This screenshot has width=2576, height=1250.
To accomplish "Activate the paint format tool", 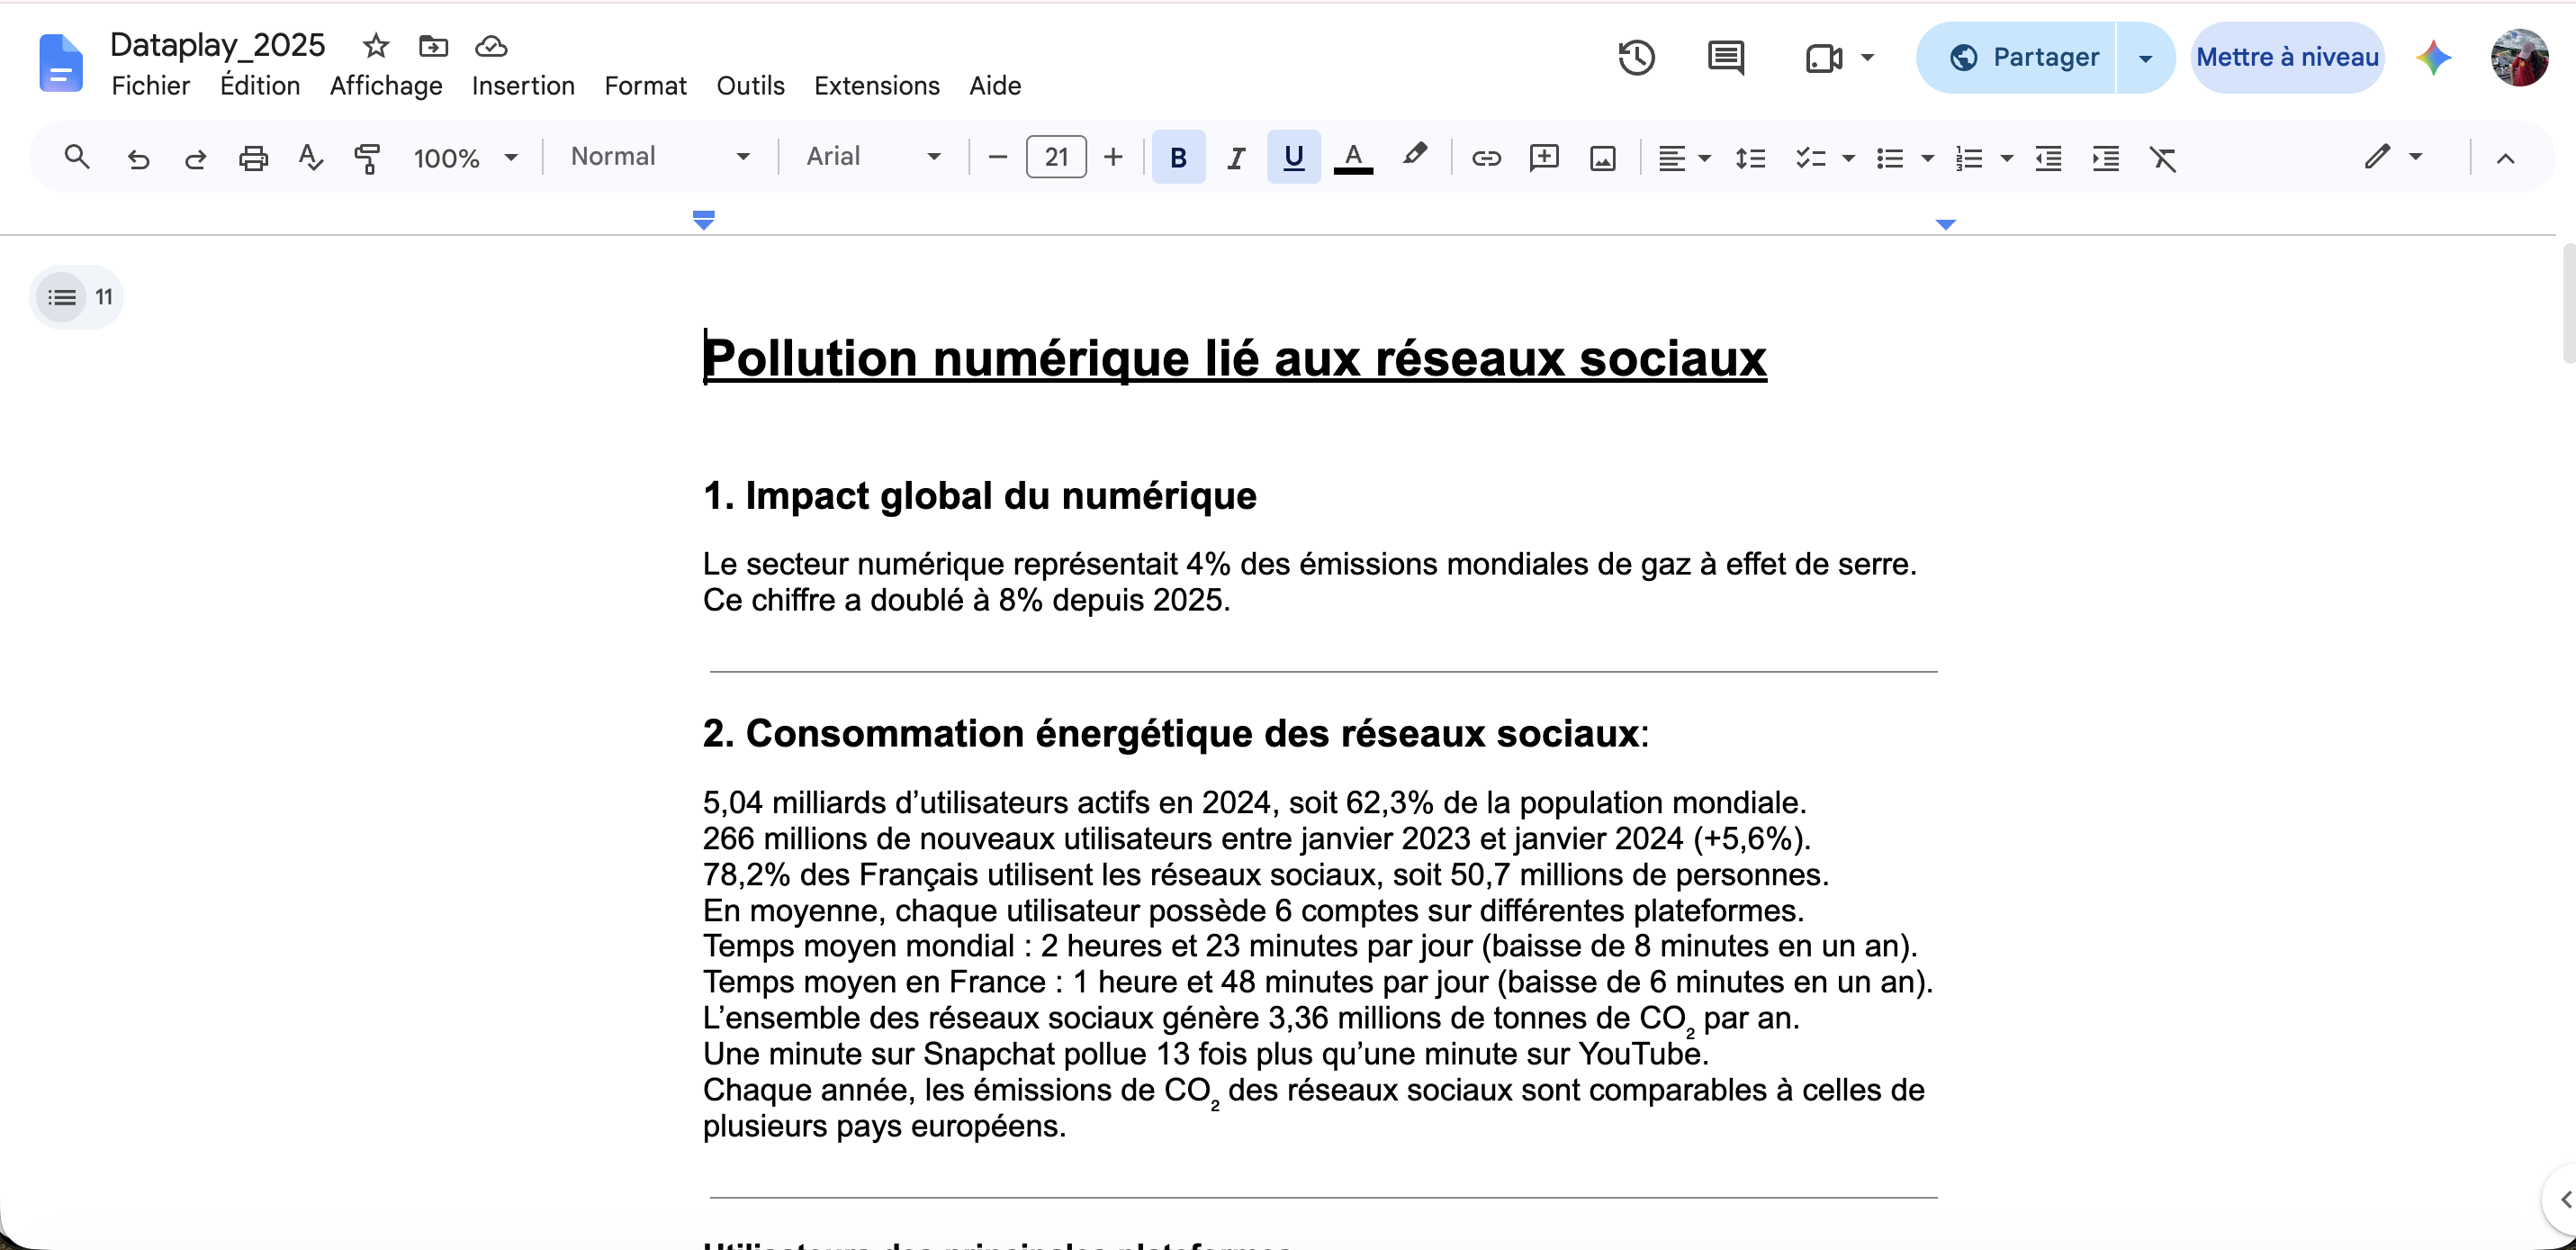I will point(368,157).
